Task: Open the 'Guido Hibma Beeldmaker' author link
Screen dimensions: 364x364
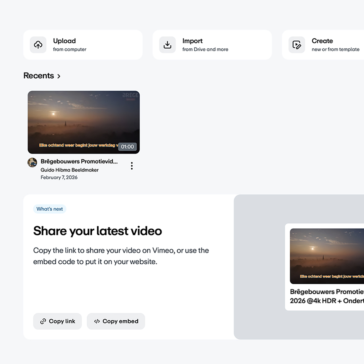Action: point(69,170)
